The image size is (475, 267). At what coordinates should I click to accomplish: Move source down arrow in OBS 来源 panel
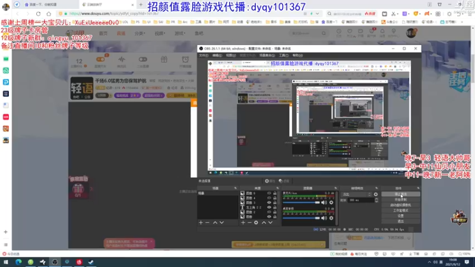tap(271, 223)
